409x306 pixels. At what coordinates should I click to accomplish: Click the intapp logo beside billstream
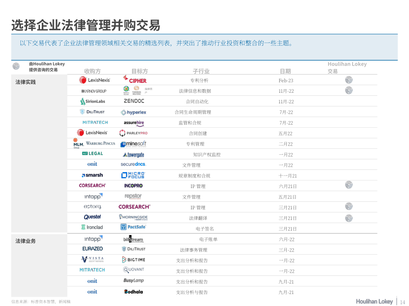click(x=93, y=239)
